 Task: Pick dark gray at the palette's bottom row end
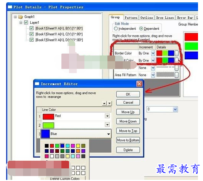pos(83,156)
